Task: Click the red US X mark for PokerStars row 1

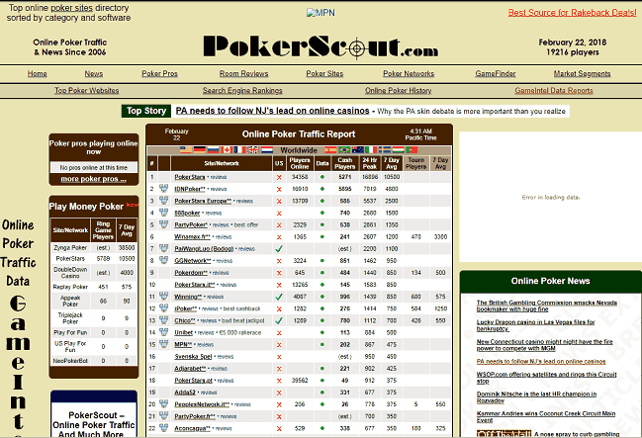Action: click(279, 177)
